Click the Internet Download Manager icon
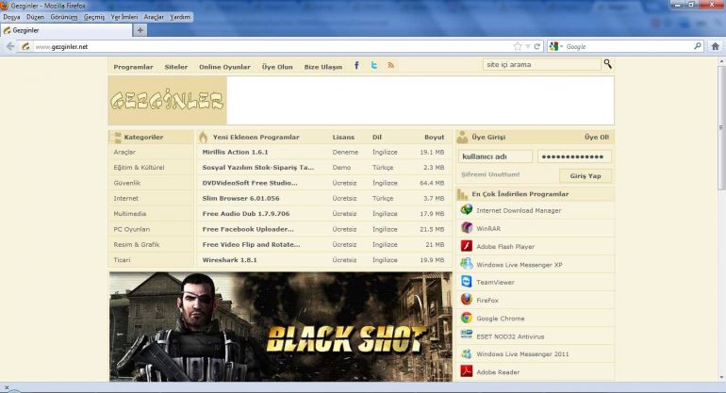This screenshot has height=393, width=726. (x=467, y=209)
